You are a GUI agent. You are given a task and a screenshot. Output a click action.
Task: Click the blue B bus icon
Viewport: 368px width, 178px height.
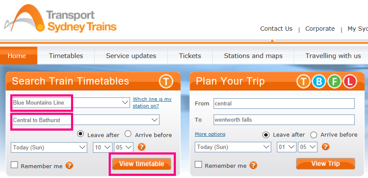click(319, 82)
